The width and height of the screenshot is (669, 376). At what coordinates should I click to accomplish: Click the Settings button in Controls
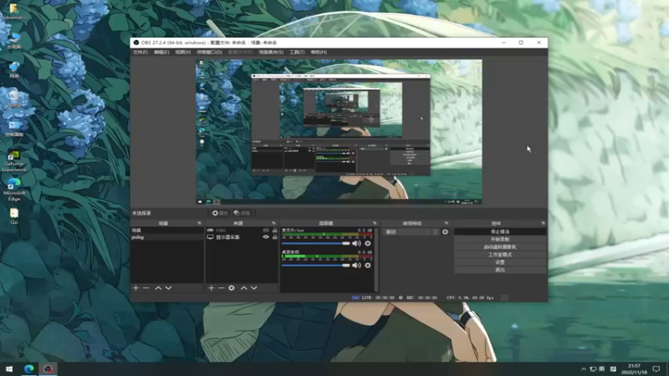coord(500,262)
